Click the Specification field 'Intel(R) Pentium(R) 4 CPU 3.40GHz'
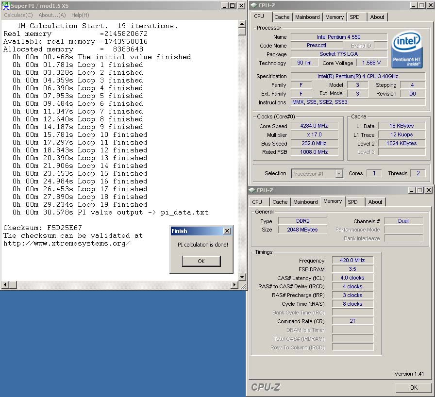This screenshot has width=435, height=397. 358,76
